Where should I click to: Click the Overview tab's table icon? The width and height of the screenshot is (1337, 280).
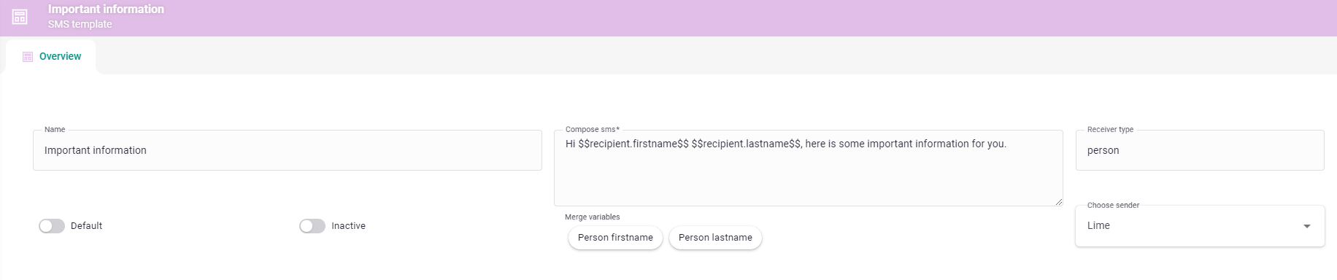click(x=28, y=57)
